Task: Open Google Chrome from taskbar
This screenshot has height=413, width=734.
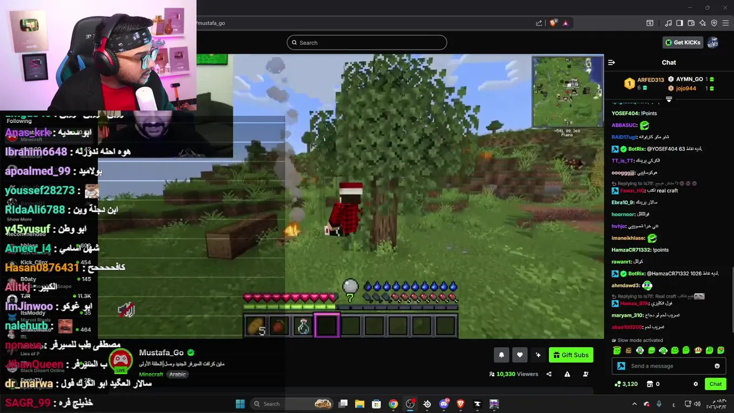Action: coord(393,404)
